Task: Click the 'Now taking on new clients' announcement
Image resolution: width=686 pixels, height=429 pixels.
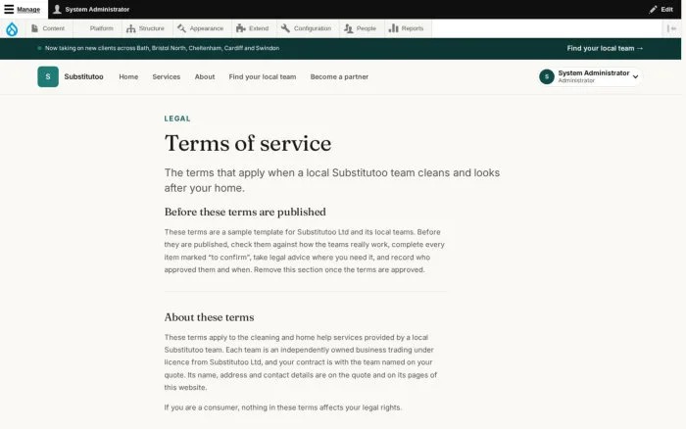Action: click(x=162, y=48)
